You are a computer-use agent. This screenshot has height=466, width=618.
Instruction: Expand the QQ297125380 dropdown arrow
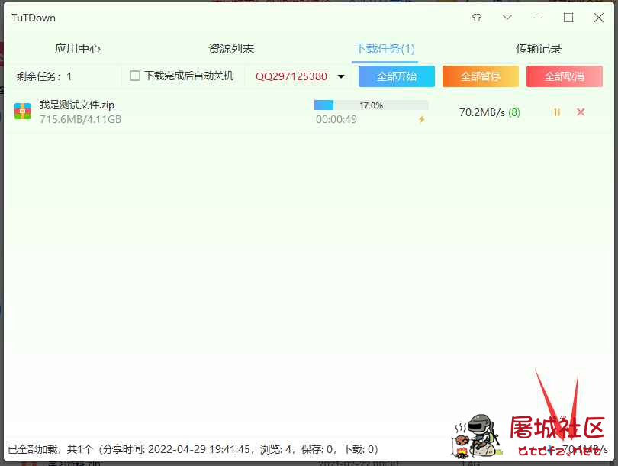tap(341, 76)
